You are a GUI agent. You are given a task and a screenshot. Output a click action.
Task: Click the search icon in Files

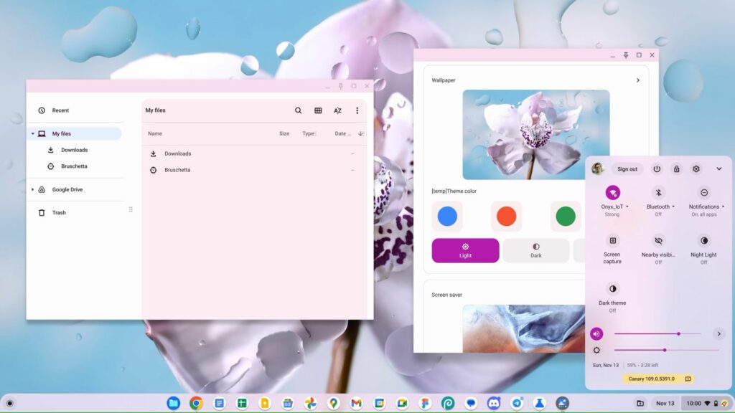pos(299,110)
